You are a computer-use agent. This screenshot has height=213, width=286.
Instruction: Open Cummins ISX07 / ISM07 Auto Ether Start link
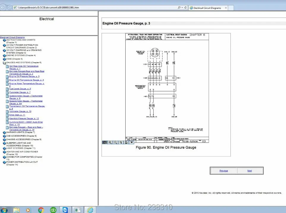[26, 123]
